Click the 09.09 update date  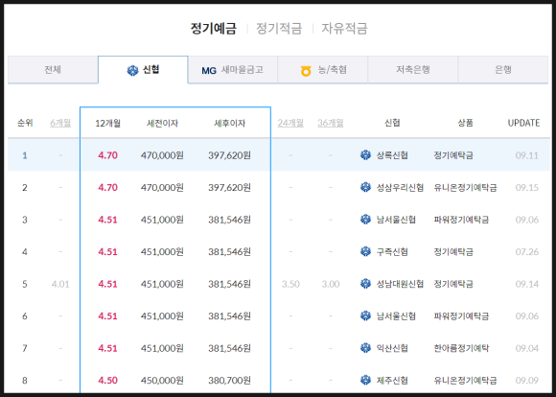pyautogui.click(x=527, y=381)
